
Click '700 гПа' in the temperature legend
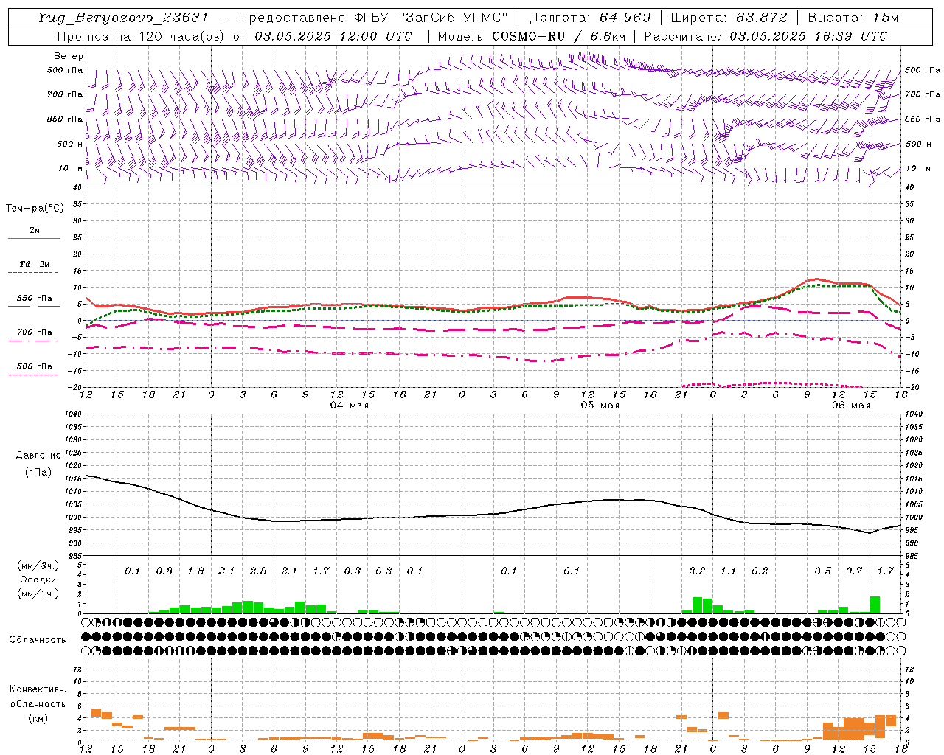tap(34, 333)
